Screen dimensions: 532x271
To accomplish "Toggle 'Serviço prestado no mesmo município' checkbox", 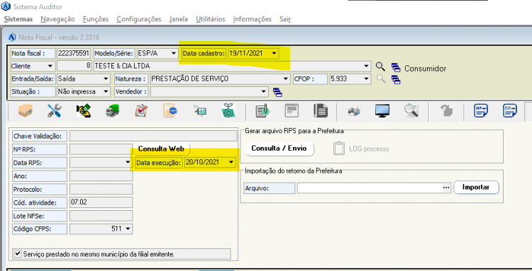I will click(18, 254).
